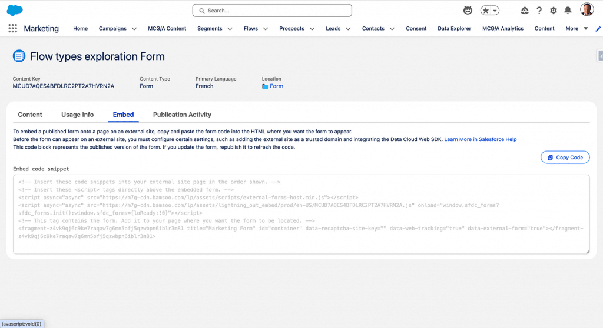The height and width of the screenshot is (328, 603).
Task: Open the Einstein assistant icon
Action: coord(468,11)
